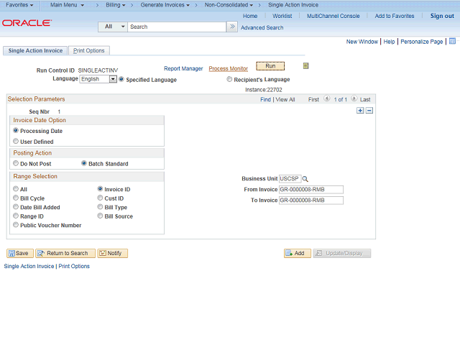Open Report Manager

(183, 68)
